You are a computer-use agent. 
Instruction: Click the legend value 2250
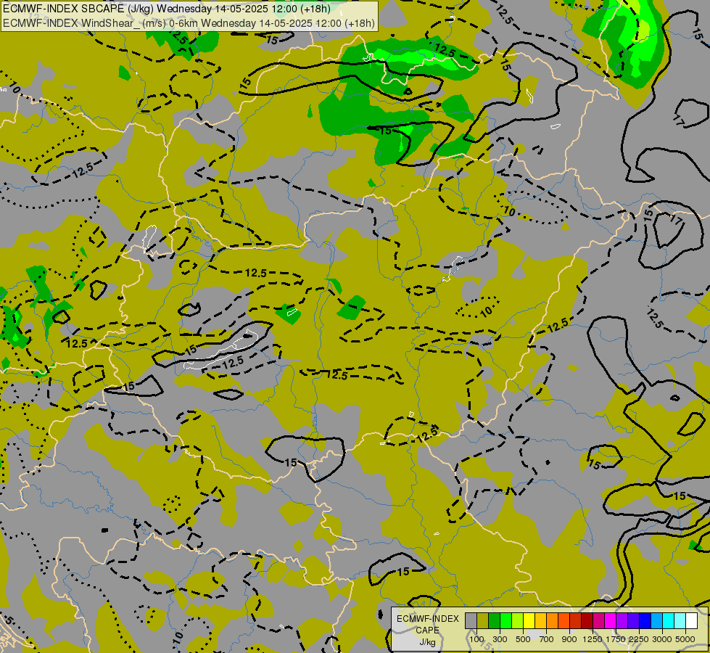tap(639, 639)
